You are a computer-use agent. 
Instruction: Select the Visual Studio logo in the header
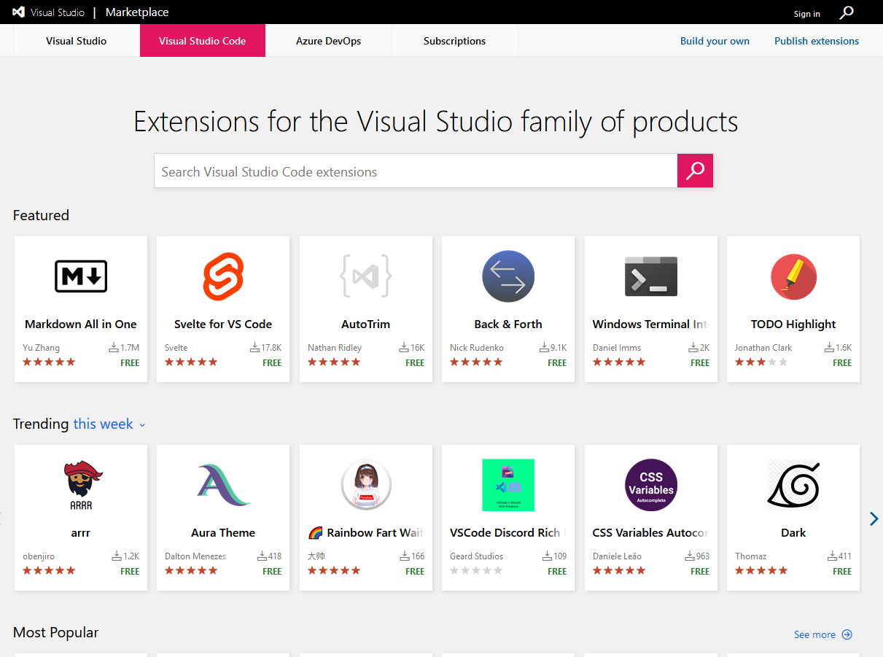18,12
